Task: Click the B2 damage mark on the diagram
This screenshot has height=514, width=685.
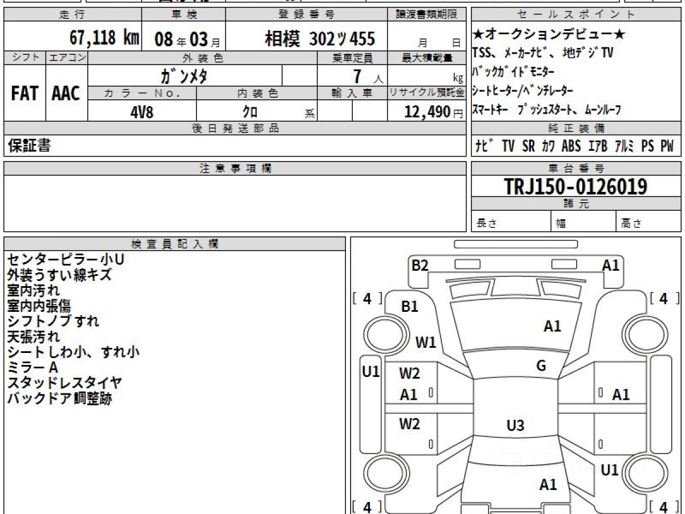Action: [420, 266]
